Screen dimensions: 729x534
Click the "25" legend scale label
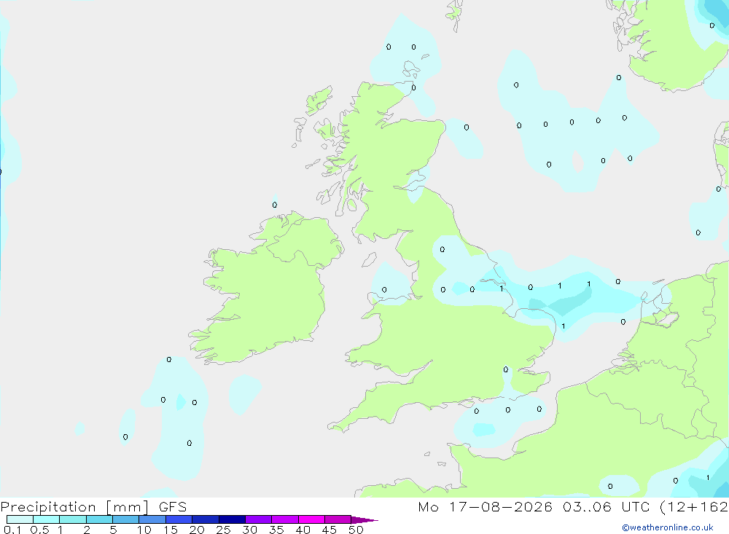pos(223,530)
